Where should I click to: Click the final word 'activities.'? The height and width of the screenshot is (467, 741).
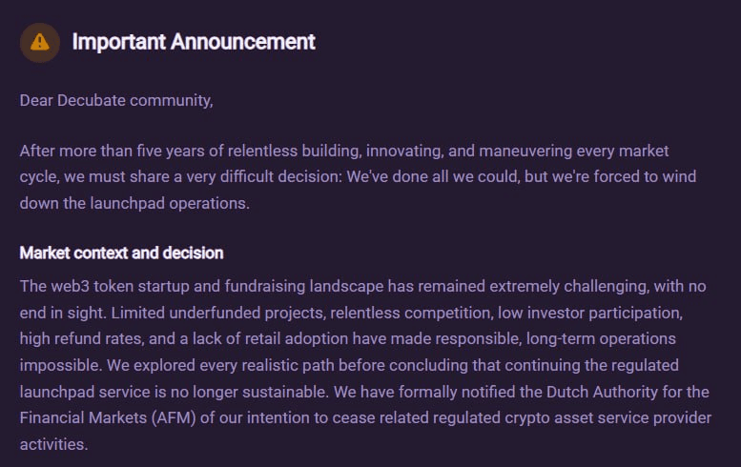(54, 444)
